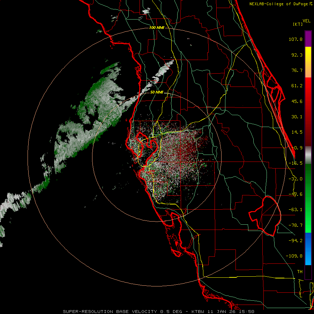Select the 45.6 velocity label

pyautogui.click(x=297, y=101)
